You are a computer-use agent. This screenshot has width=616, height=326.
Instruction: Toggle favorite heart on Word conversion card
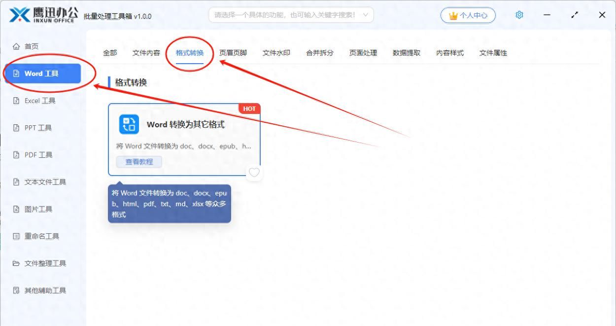(x=254, y=173)
